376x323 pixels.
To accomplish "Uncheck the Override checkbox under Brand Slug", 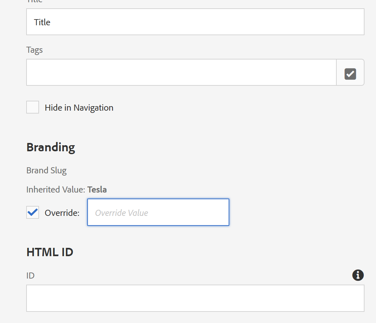I will click(32, 212).
